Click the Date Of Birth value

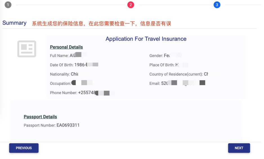click(86, 65)
